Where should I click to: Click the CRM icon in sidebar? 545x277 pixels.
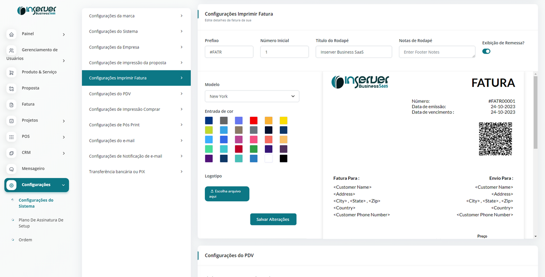[11, 153]
